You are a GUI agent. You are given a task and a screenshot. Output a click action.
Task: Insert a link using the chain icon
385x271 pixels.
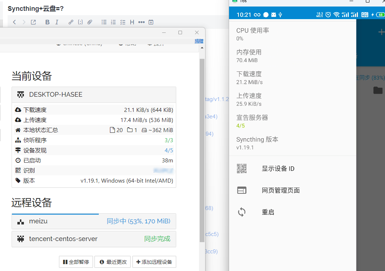click(71, 22)
